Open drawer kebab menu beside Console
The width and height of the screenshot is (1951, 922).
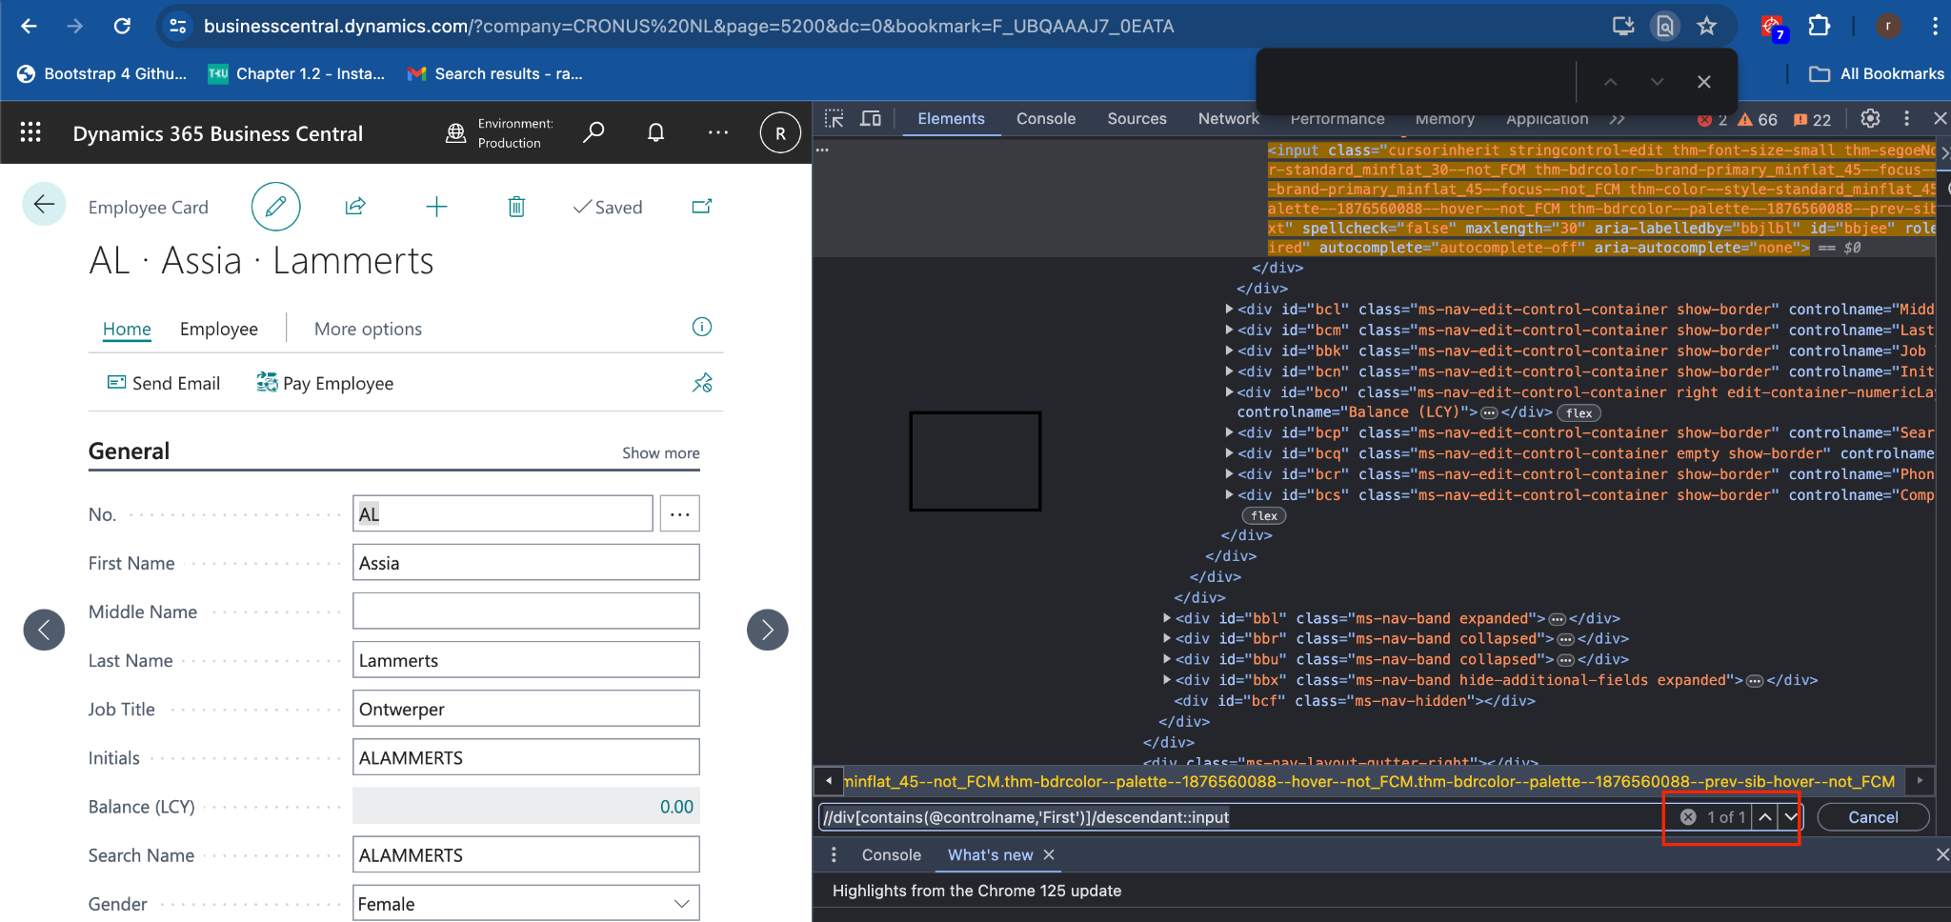[x=834, y=854]
